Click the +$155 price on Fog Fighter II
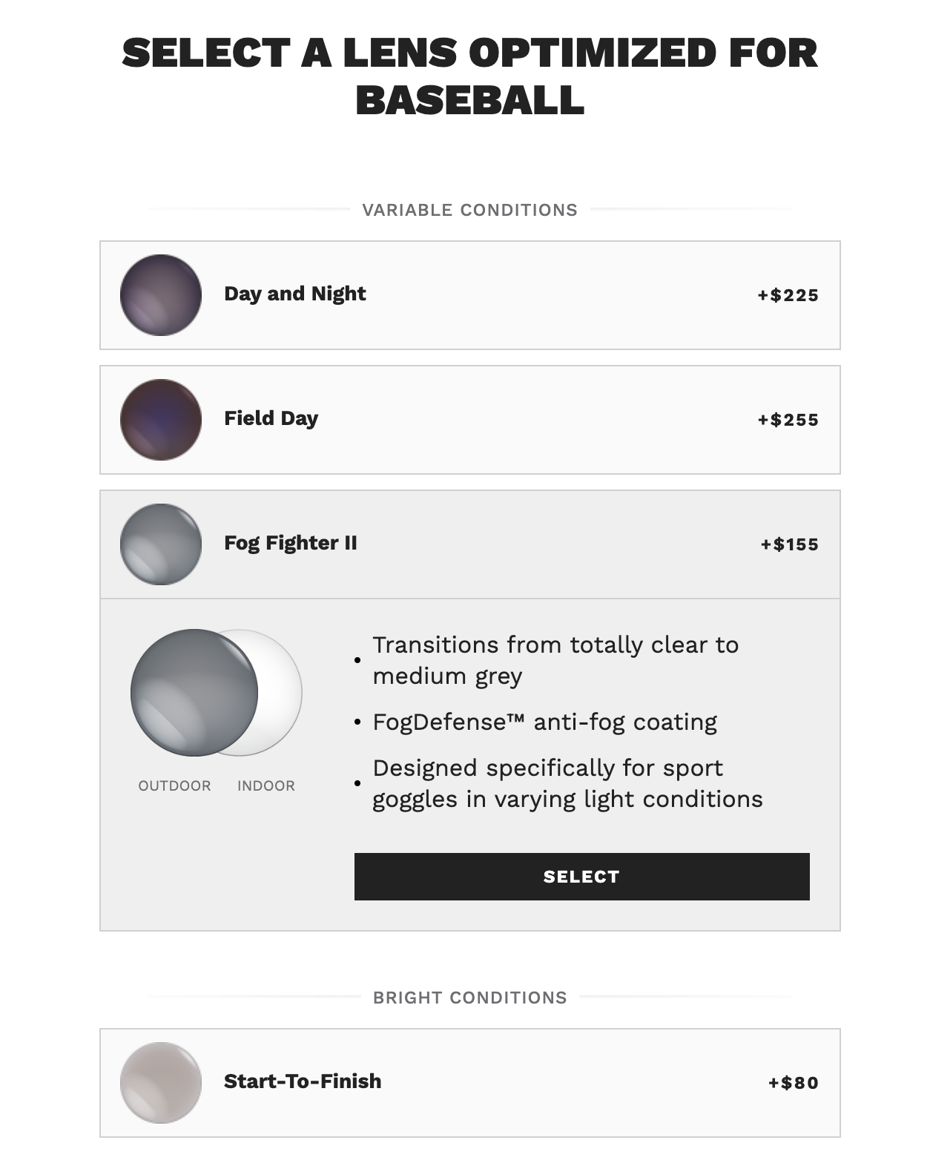Screen dimensions: 930x1163 coord(789,544)
